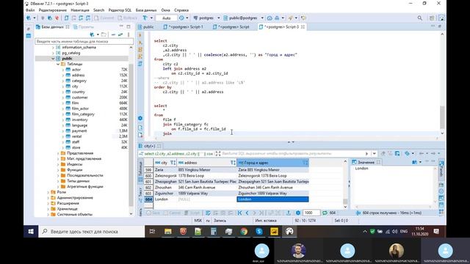Viewport: 470px width, 264px height.
Task: Click results settings gear icon
Action: (x=298, y=213)
